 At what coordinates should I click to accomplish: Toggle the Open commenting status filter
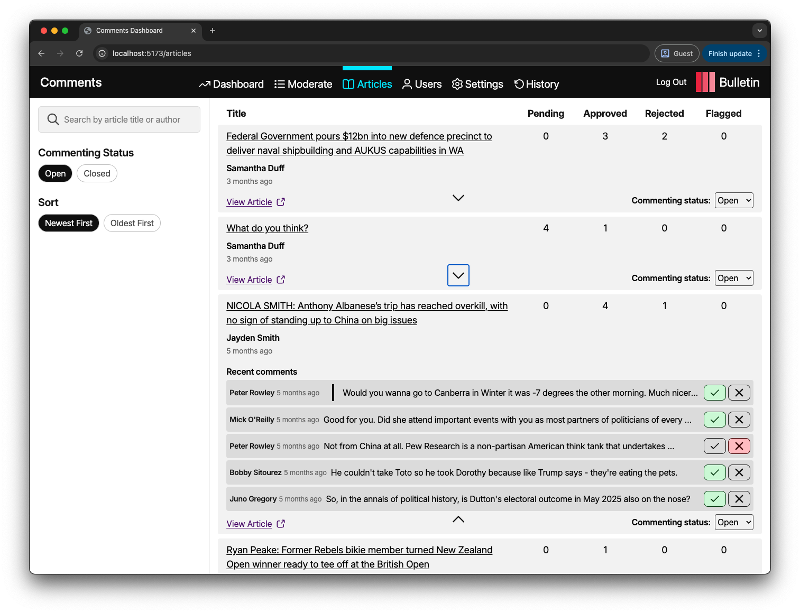click(x=55, y=173)
